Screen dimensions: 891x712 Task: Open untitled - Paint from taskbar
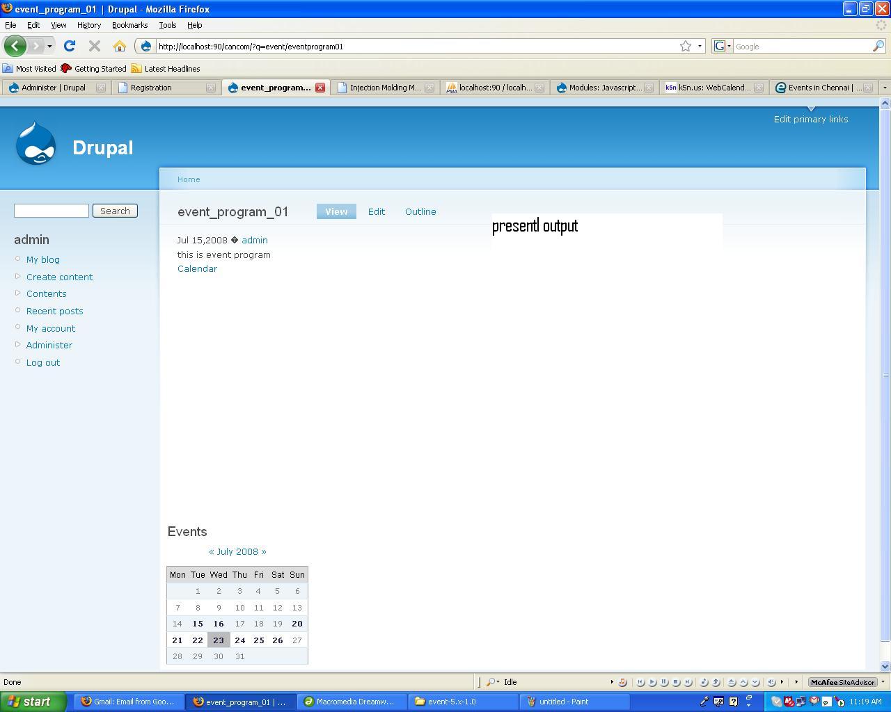[x=557, y=702]
